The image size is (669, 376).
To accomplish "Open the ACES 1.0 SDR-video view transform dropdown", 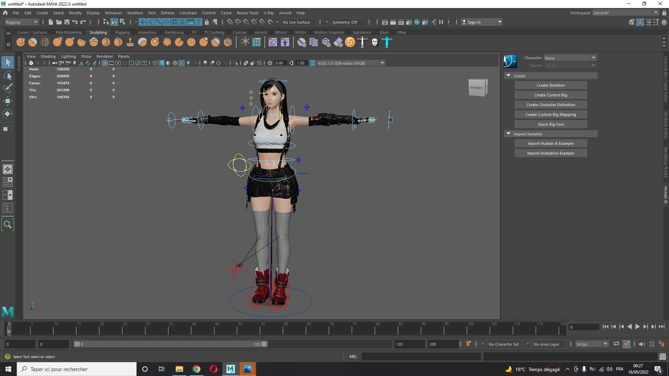I will tap(351, 63).
